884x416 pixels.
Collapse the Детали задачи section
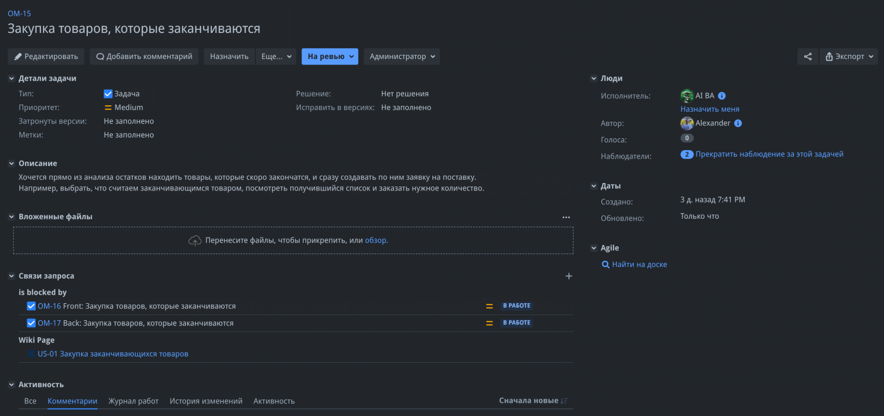click(x=11, y=79)
